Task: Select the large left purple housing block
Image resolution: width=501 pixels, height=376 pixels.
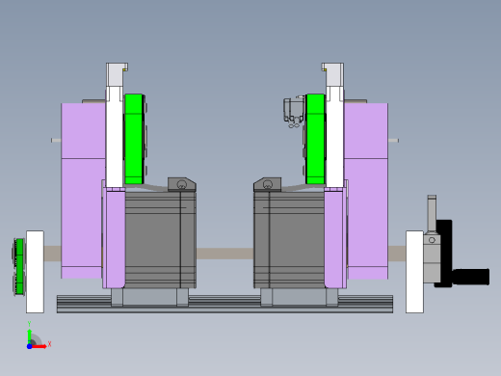Action: pyautogui.click(x=83, y=191)
